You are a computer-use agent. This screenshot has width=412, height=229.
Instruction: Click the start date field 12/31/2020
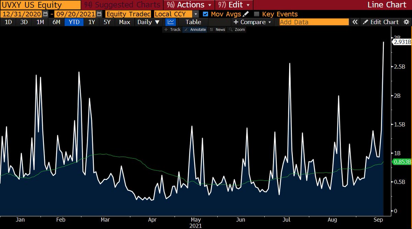pyautogui.click(x=21, y=14)
